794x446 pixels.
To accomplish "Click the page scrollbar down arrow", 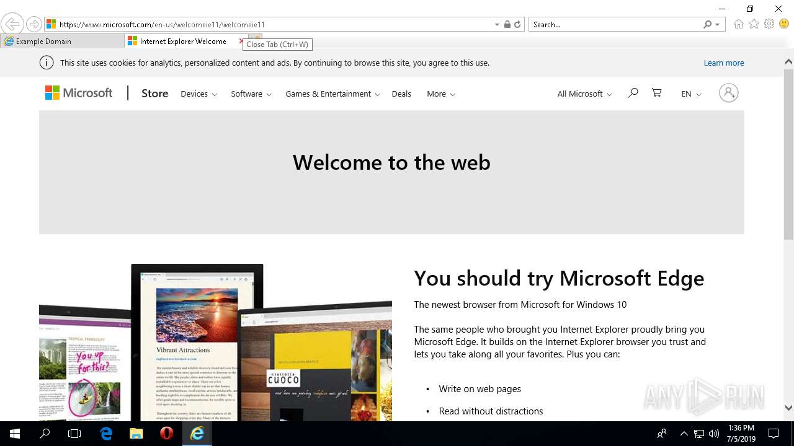I will [x=788, y=408].
